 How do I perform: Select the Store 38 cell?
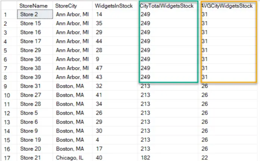[35, 68]
